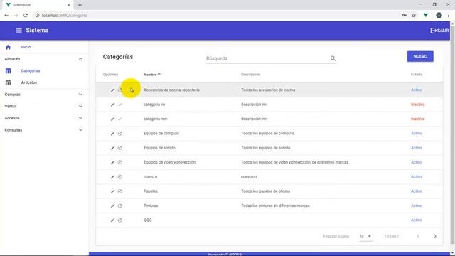Click the Artículos table icon in sidebar
455x256 pixels.
point(8,82)
